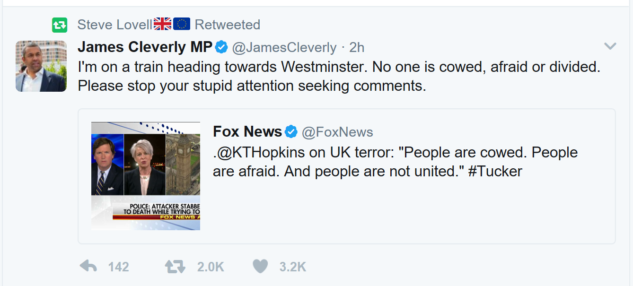Click the Fox News verified badge
The width and height of the screenshot is (633, 286).
click(290, 131)
